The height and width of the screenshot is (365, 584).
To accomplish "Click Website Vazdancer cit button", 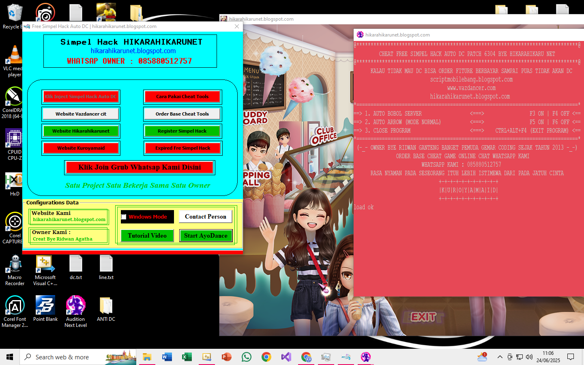I will (81, 114).
